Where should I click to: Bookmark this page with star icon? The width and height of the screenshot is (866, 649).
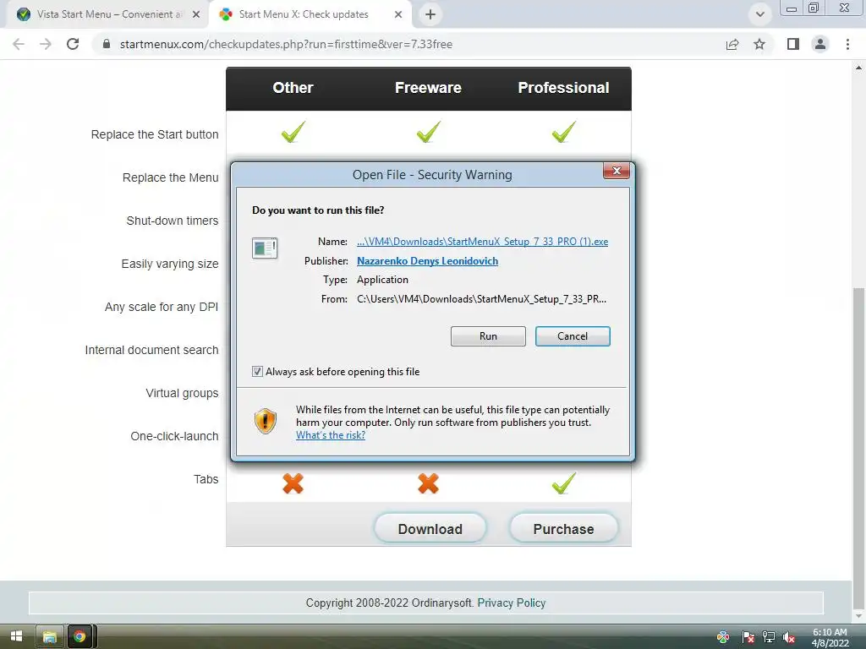click(x=759, y=44)
